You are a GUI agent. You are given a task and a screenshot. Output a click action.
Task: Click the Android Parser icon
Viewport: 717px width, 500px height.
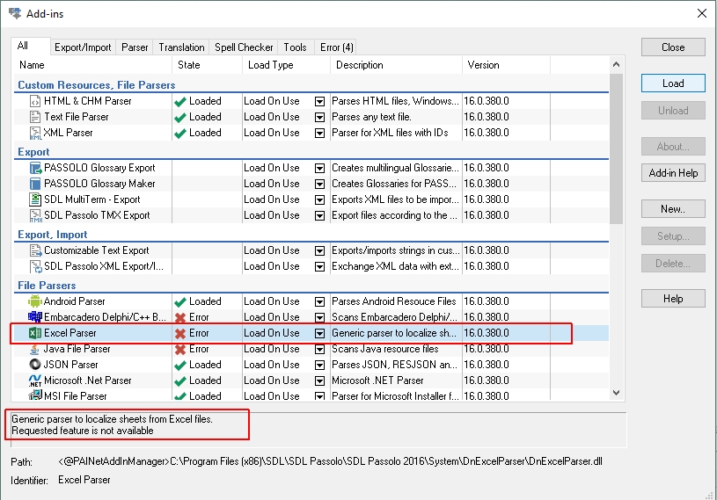pos(35,301)
